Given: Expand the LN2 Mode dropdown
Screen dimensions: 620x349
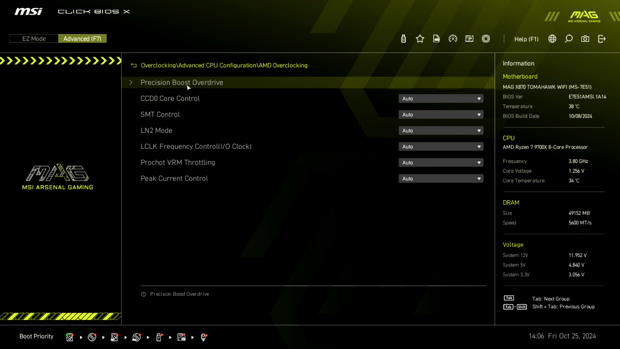Looking at the screenshot, I should [x=441, y=131].
